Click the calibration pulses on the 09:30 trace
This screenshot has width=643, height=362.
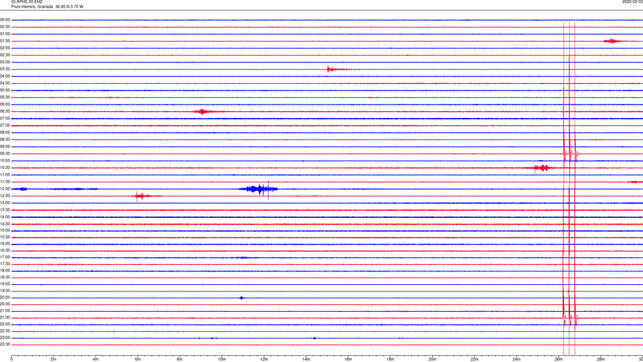click(569, 154)
